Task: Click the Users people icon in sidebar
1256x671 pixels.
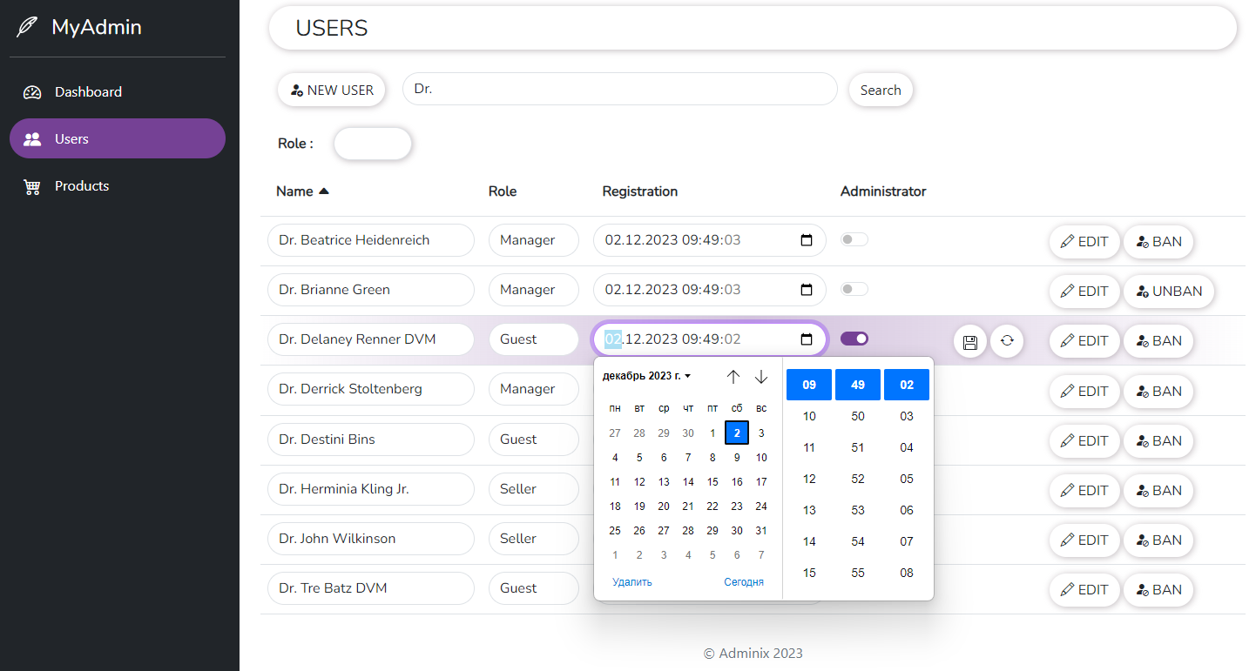Action: [x=32, y=139]
